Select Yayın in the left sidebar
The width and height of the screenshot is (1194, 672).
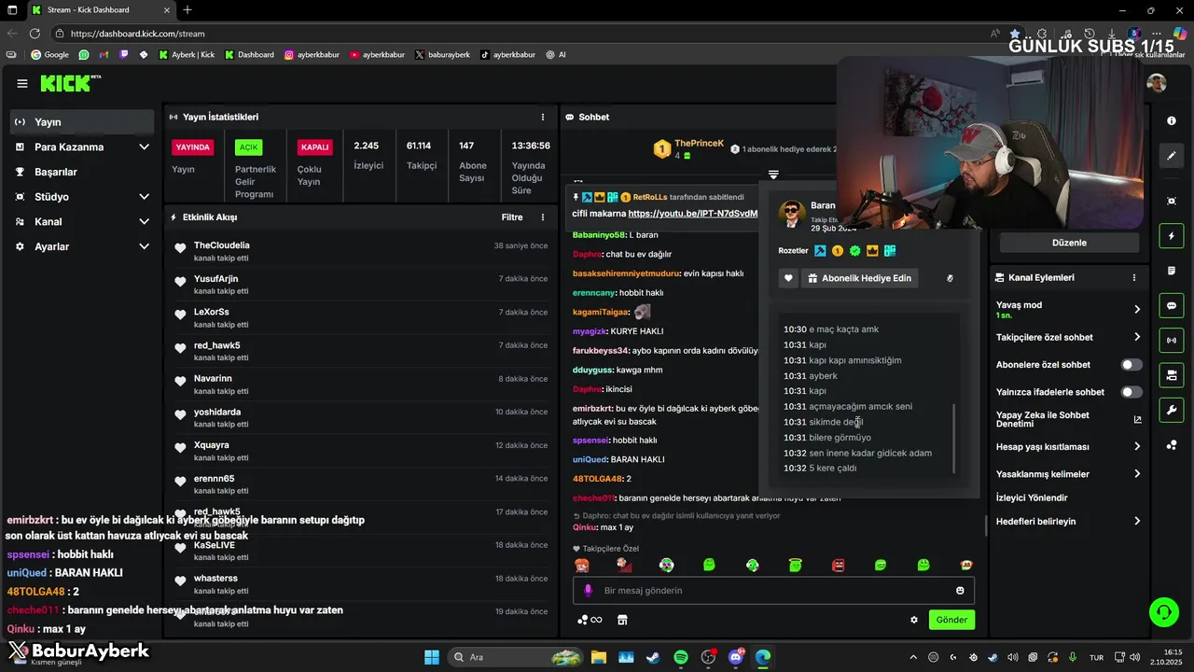[x=82, y=122]
